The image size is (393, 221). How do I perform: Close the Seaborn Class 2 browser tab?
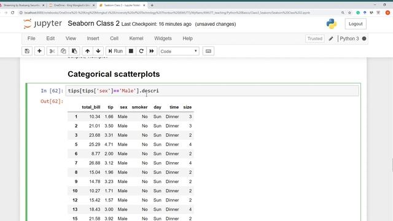[x=144, y=5]
